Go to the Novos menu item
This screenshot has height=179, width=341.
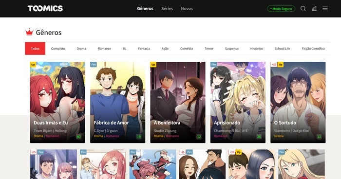[x=187, y=8]
